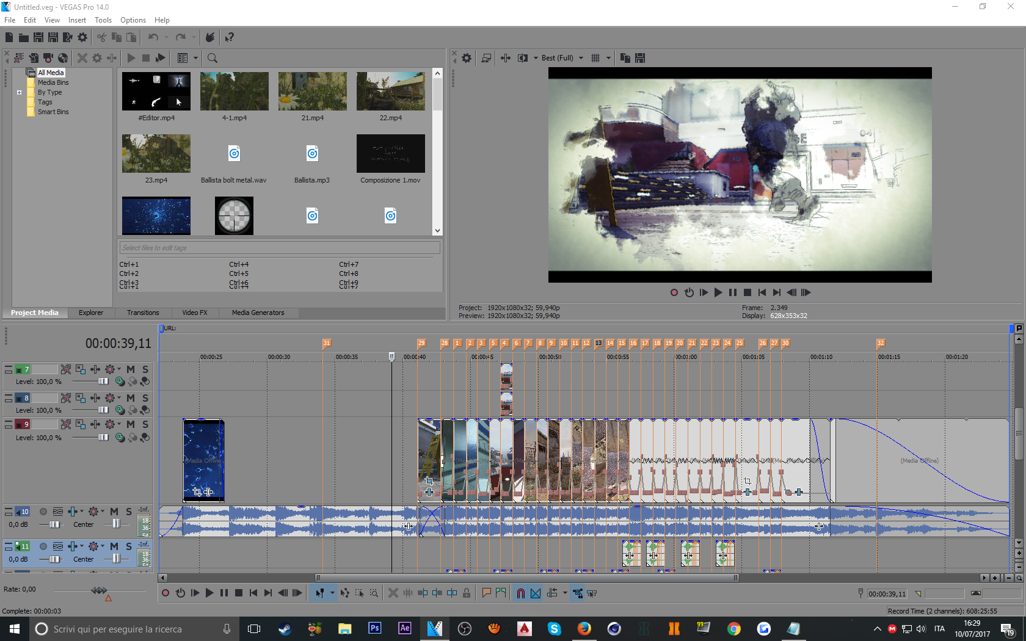Open the Insert menu

[x=77, y=20]
